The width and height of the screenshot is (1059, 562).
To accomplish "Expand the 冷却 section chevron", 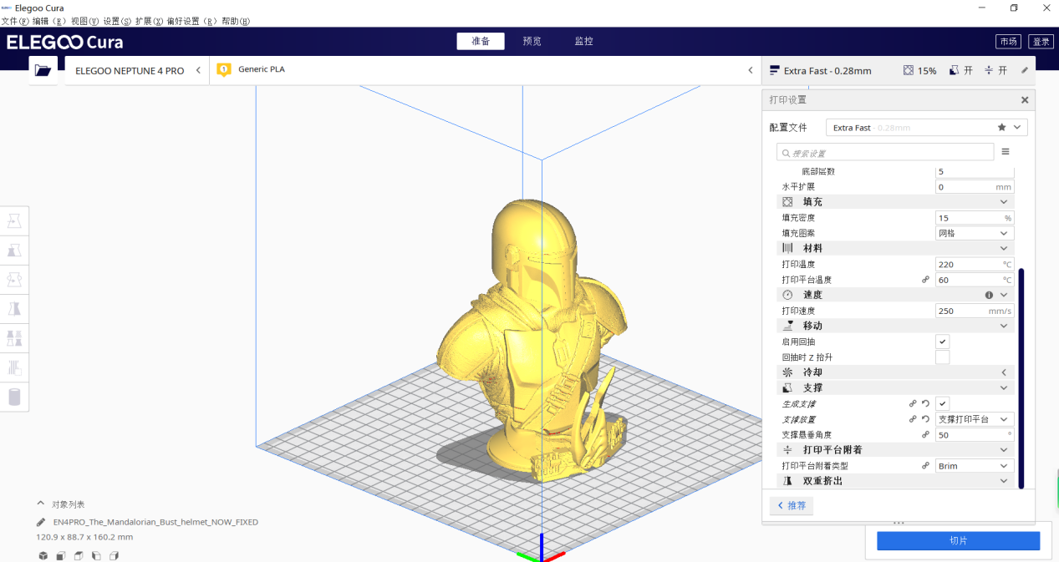I will [x=1004, y=372].
